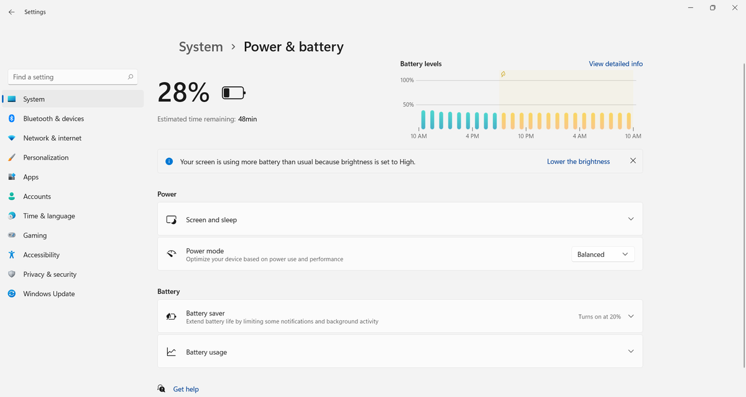Click the Privacy & security shield icon
The height and width of the screenshot is (397, 746).
tap(12, 274)
